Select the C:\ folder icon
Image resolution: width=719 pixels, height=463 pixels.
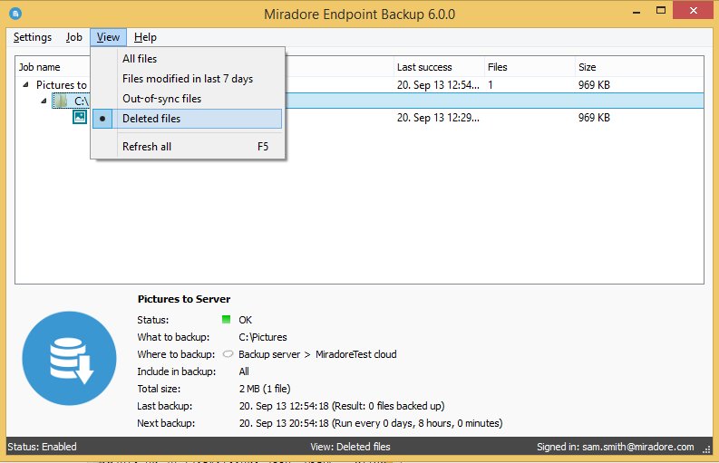pos(61,101)
